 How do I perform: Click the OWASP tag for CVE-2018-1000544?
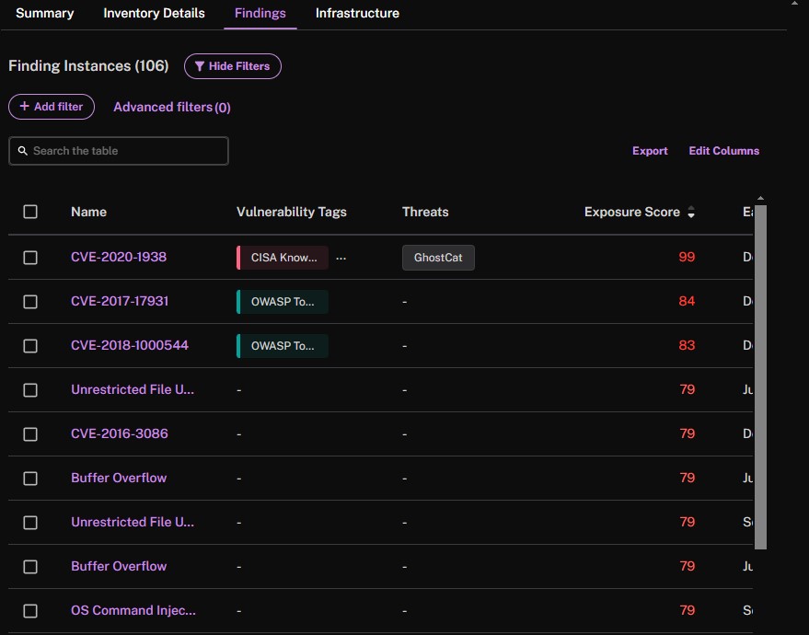tap(283, 346)
